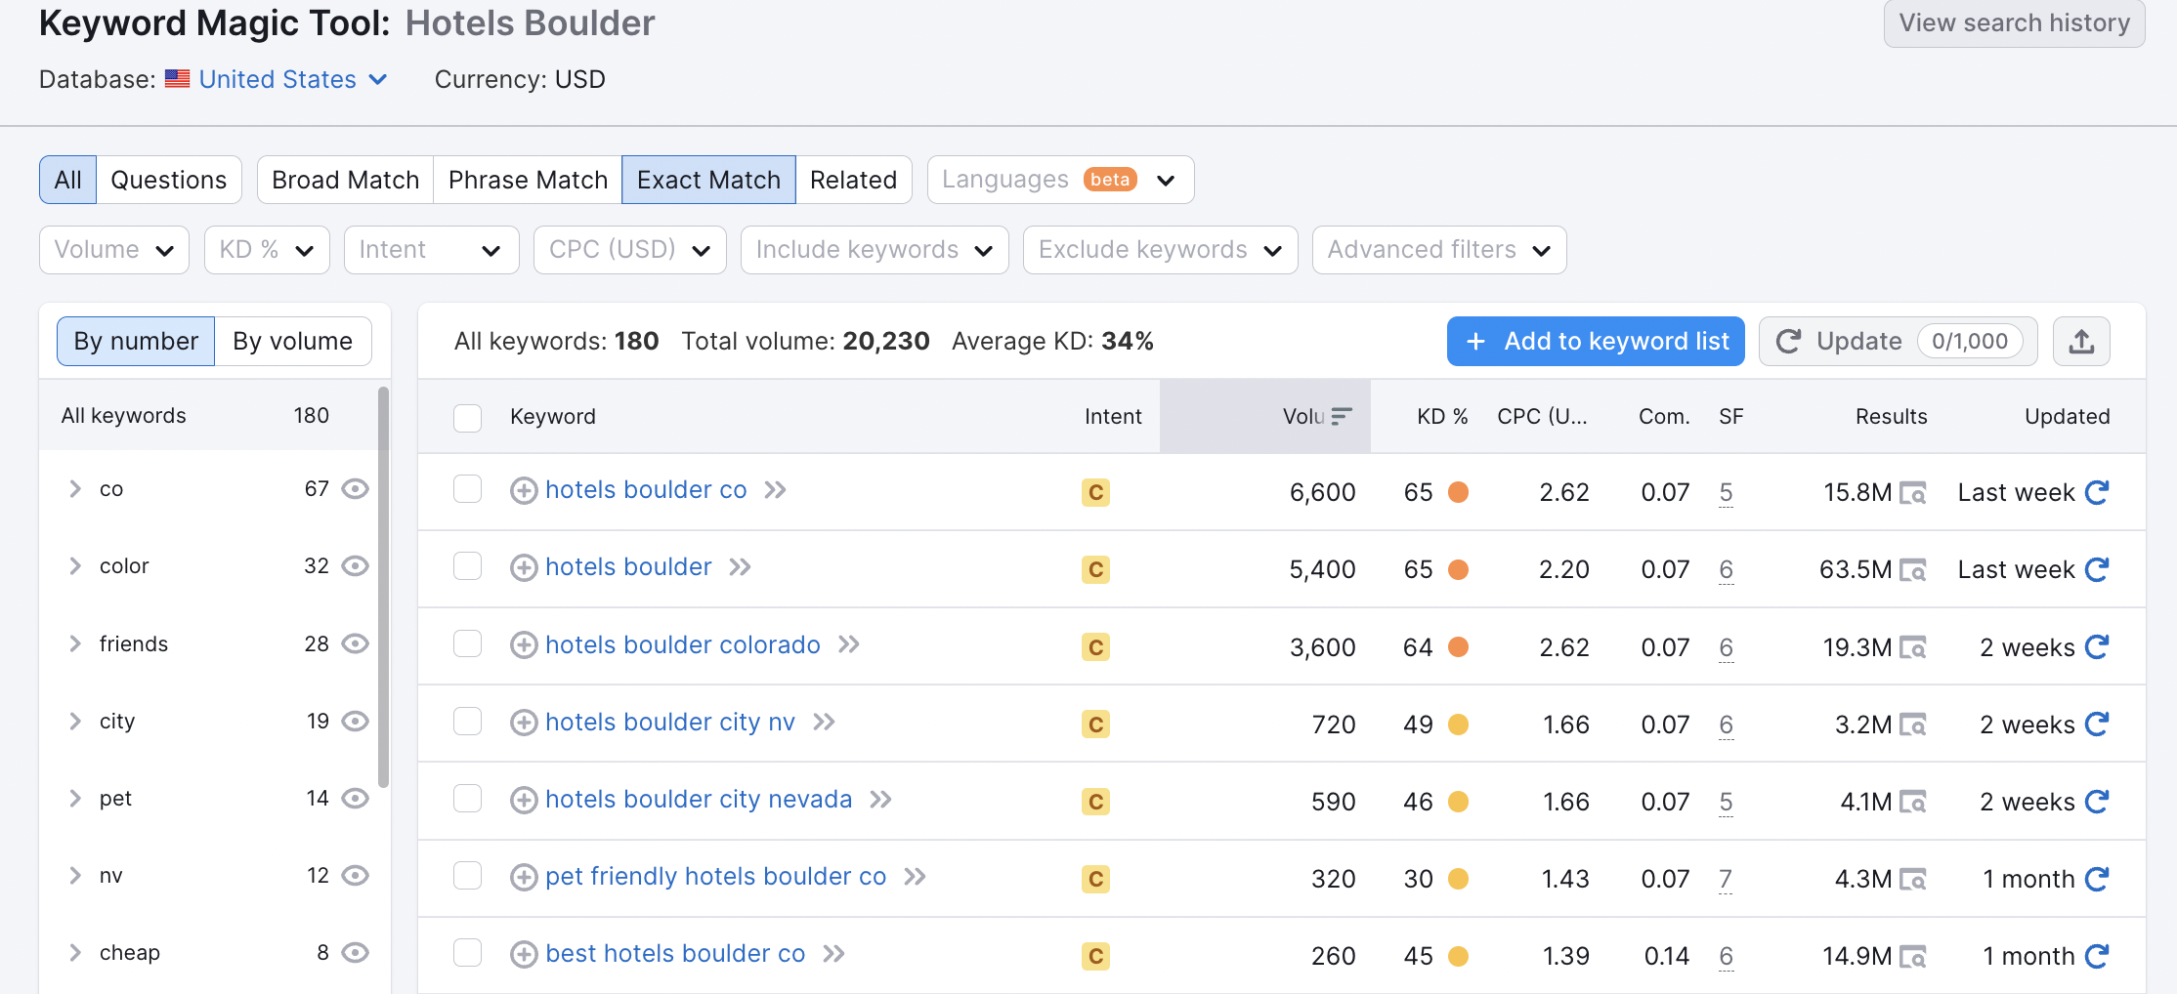Image resolution: width=2177 pixels, height=994 pixels.
Task: Refresh the best hotels boulder co row
Action: click(2097, 956)
